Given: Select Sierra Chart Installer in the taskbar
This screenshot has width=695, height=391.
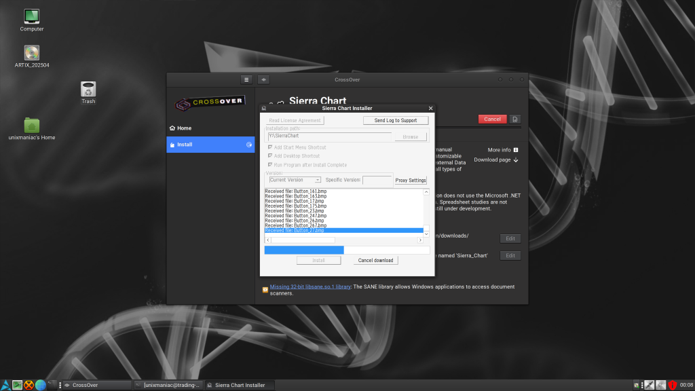Looking at the screenshot, I should coord(239,384).
